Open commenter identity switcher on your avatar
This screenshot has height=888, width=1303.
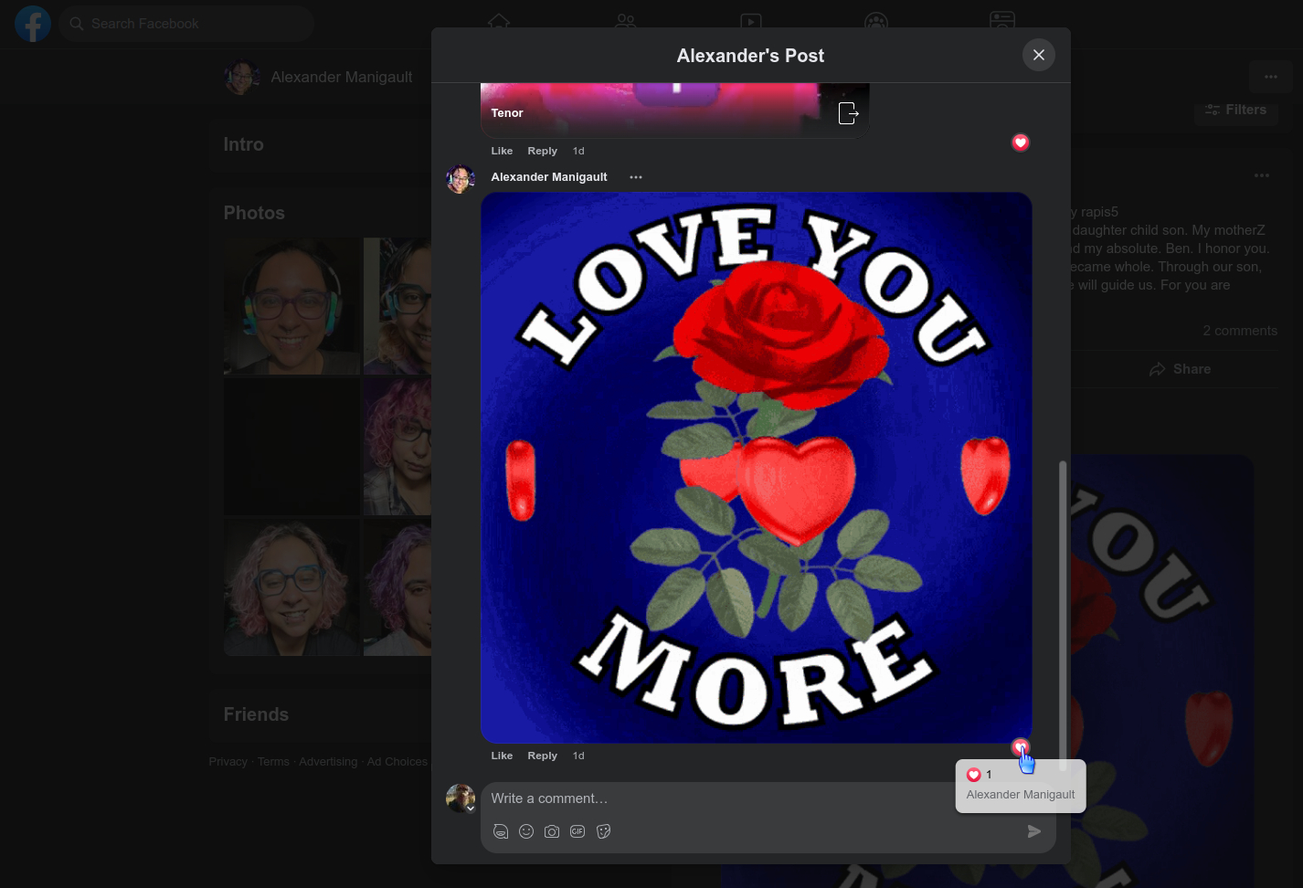[470, 808]
